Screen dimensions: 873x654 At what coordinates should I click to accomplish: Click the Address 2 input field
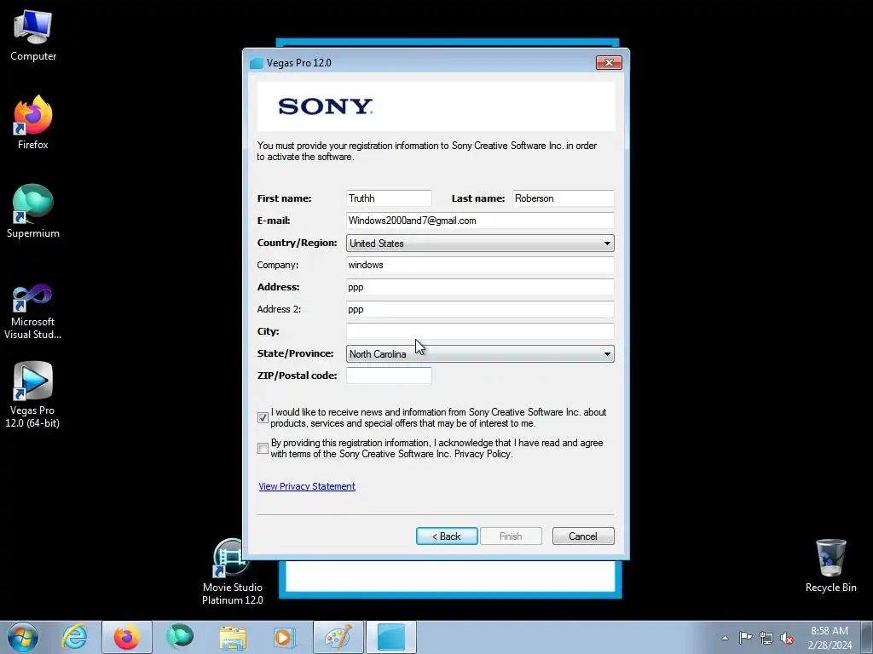[x=480, y=309]
